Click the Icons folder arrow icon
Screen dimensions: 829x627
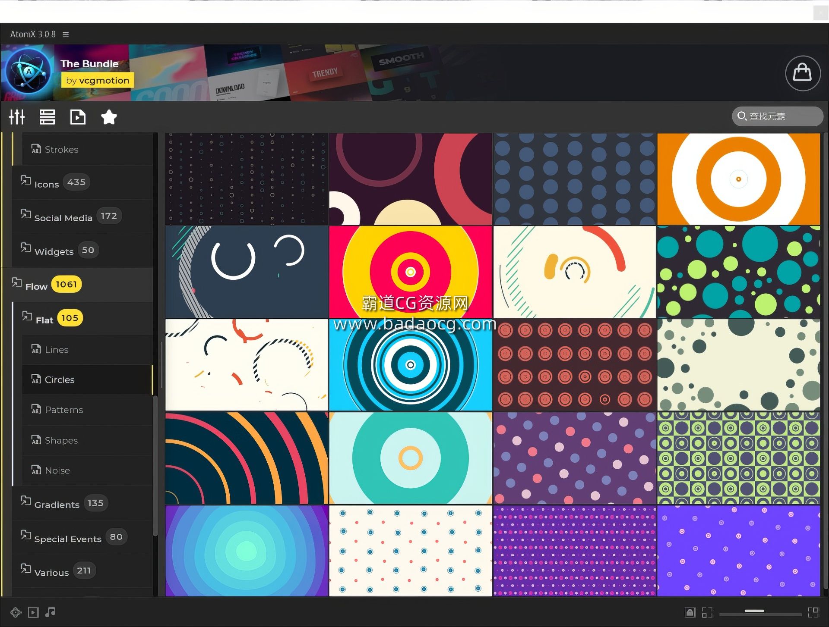26,180
